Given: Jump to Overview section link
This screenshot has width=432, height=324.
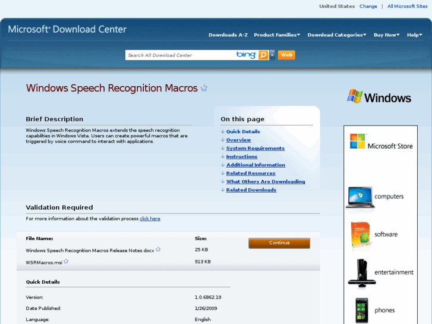Looking at the screenshot, I should [238, 140].
